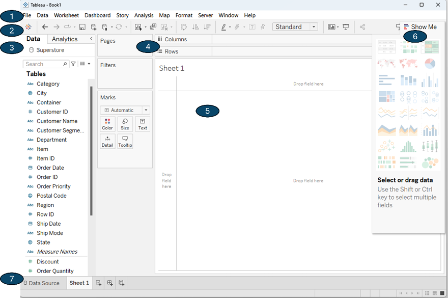Switch to the Analytics tab

pos(65,39)
